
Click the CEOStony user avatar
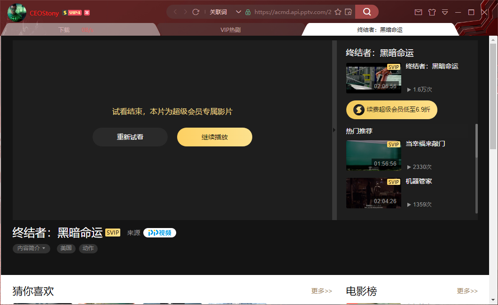17,13
